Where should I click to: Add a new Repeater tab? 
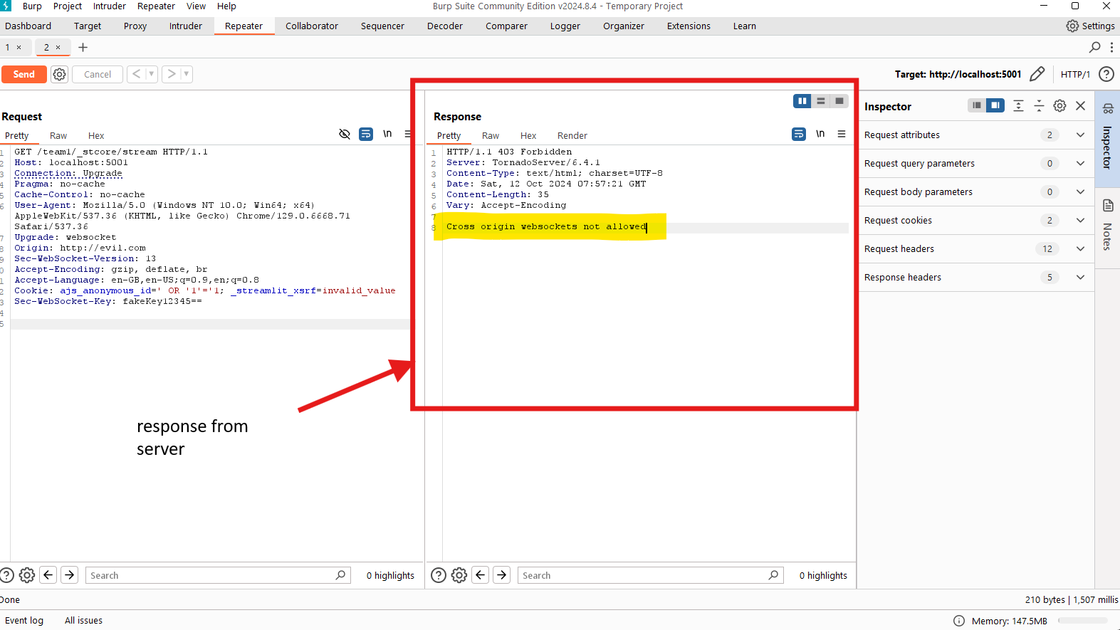pyautogui.click(x=83, y=47)
